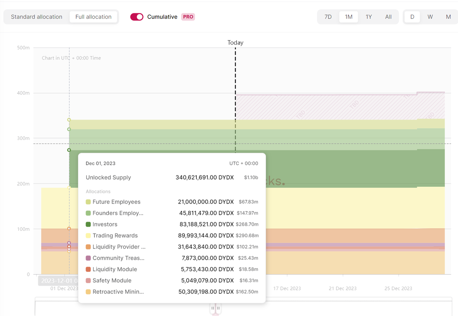Click the Today marker line label
Image resolution: width=458 pixels, height=316 pixels.
pos(235,43)
